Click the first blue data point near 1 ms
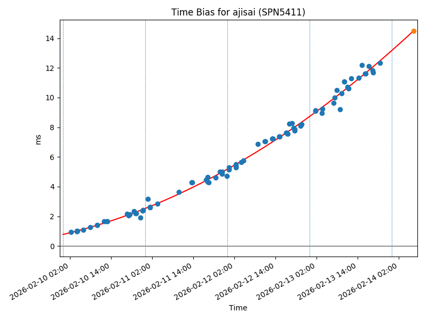 tap(71, 232)
